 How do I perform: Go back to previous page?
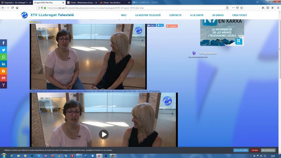click(x=3, y=8)
